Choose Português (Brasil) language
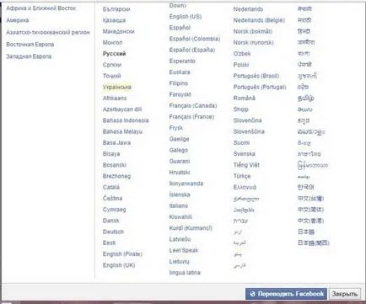This screenshot has width=366, height=304. 256,76
